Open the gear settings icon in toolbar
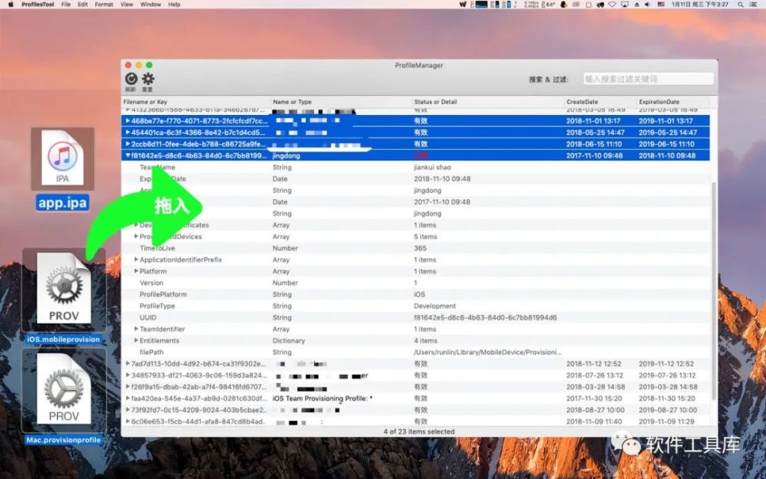Screen dimensions: 766x479 click(148, 79)
